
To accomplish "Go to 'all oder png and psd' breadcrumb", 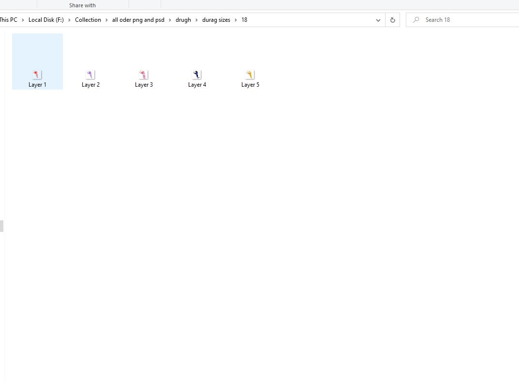I will click(x=138, y=20).
